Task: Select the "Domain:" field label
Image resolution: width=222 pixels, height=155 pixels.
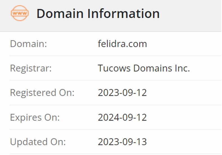Action: click(x=28, y=44)
